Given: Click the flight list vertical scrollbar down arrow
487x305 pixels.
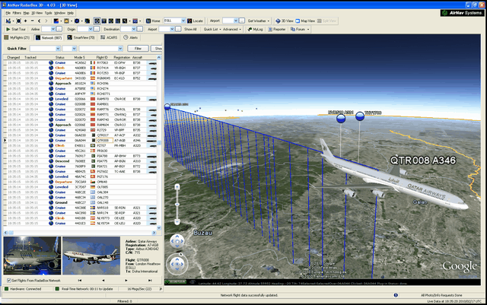Looking at the screenshot, I should [x=159, y=227].
